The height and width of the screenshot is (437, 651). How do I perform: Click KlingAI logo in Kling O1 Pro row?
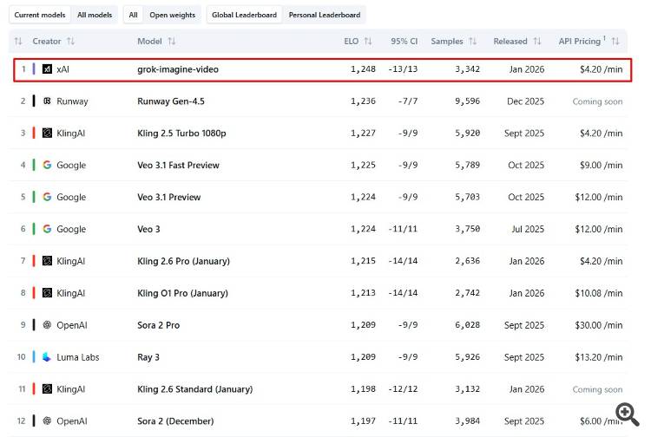tap(48, 293)
